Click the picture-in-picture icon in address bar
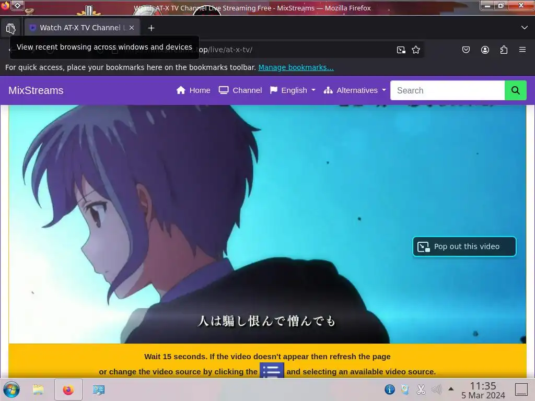The image size is (535, 401). pyautogui.click(x=401, y=50)
